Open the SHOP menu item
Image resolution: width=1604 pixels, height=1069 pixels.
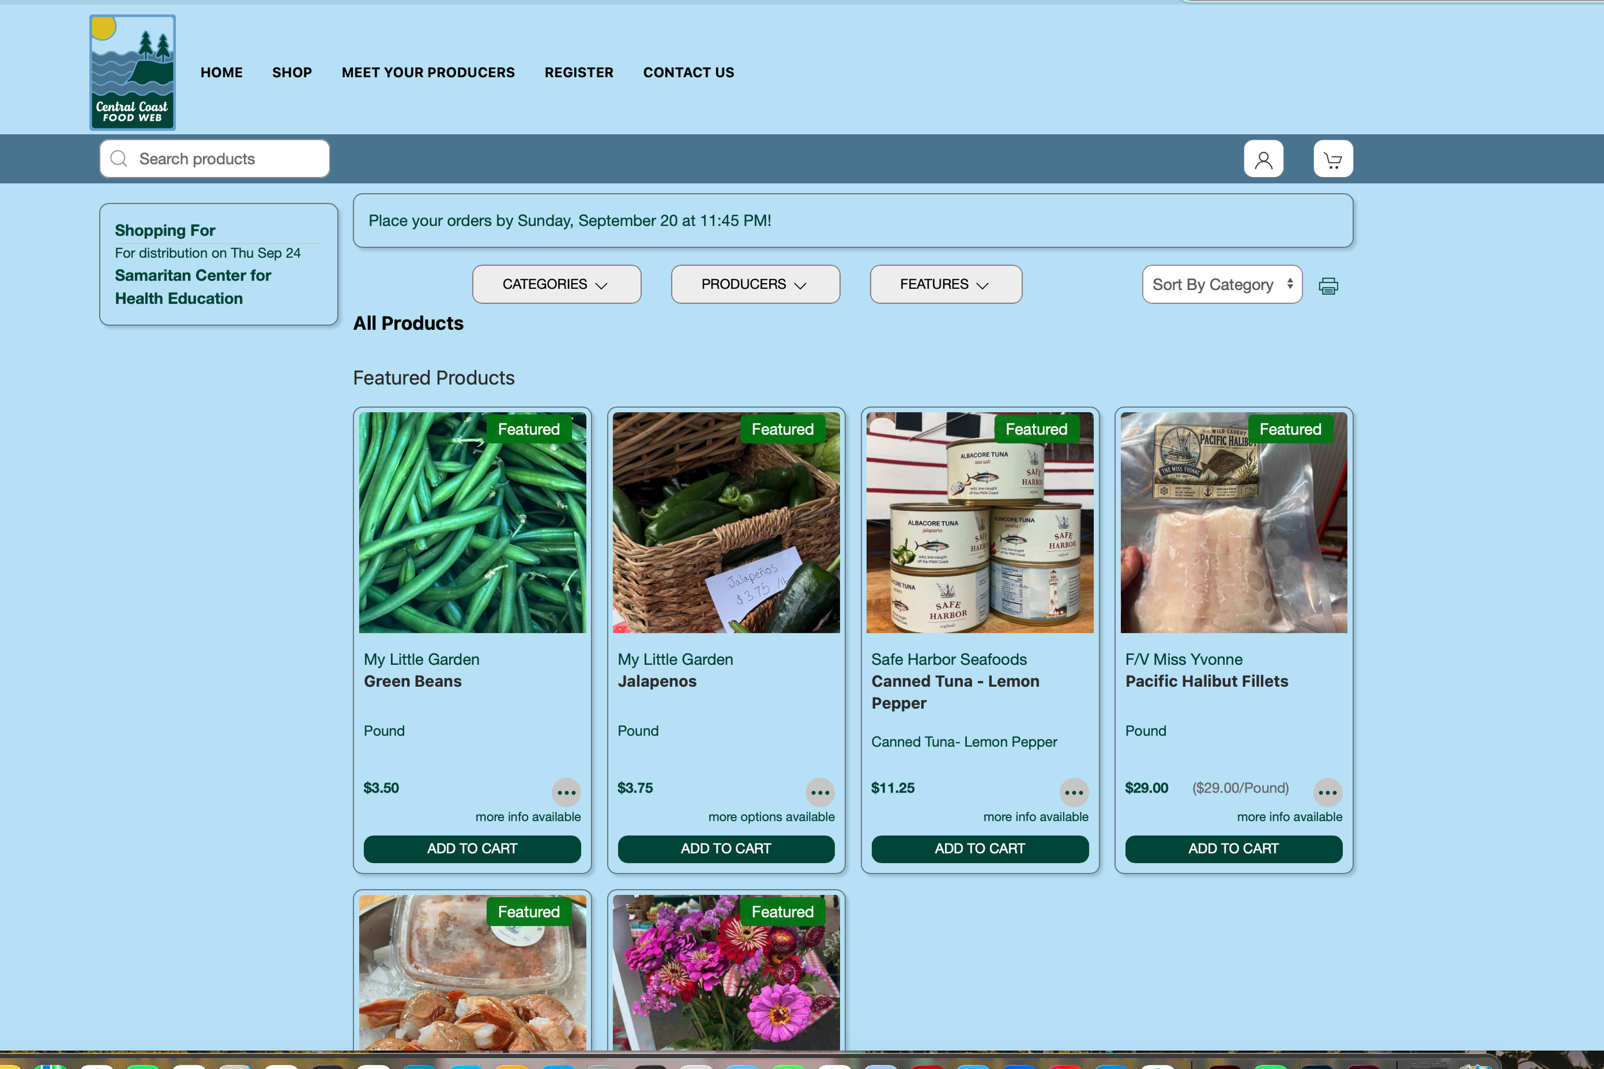pyautogui.click(x=292, y=73)
